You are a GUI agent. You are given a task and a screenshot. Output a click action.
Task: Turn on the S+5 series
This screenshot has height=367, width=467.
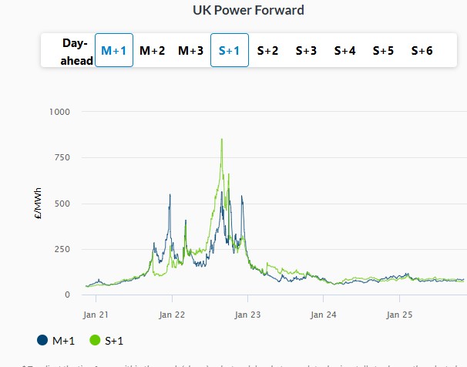(x=383, y=51)
